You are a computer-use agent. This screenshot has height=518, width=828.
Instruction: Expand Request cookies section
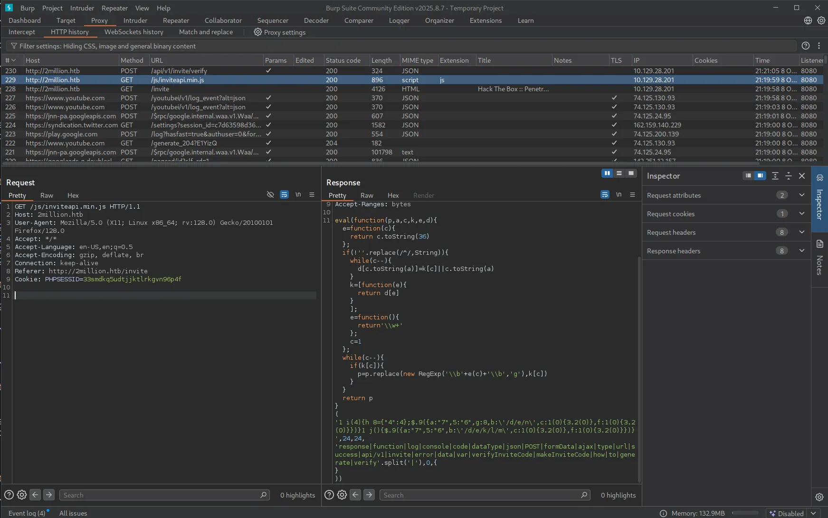(802, 214)
